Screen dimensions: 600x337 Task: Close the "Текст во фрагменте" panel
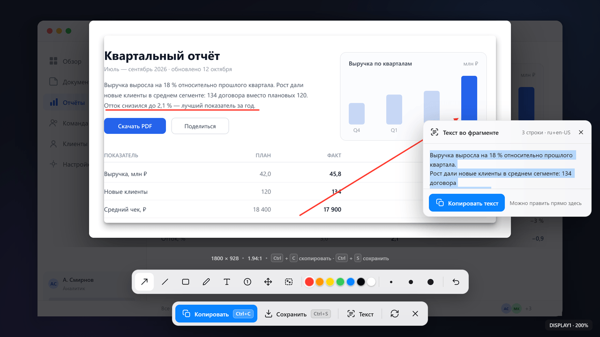(581, 132)
